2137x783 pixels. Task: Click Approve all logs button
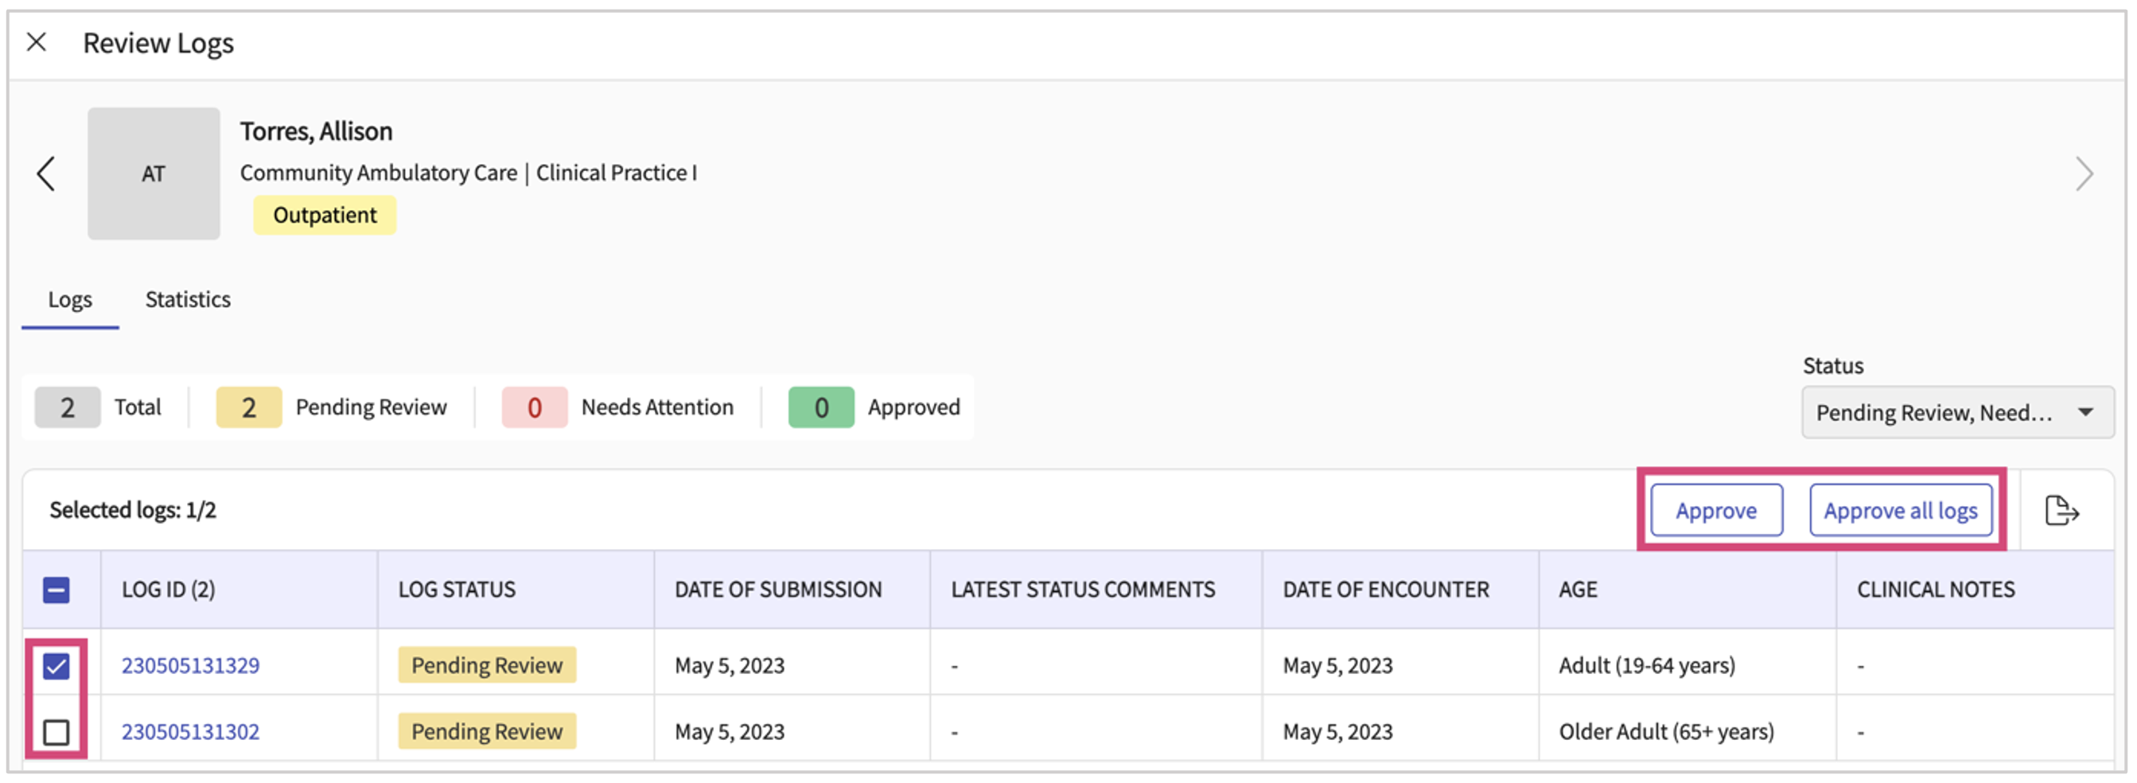1900,510
